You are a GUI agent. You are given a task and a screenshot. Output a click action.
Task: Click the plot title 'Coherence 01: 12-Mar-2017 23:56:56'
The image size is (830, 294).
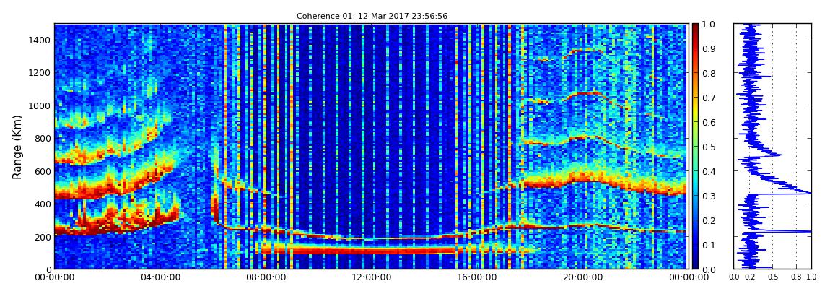(372, 16)
